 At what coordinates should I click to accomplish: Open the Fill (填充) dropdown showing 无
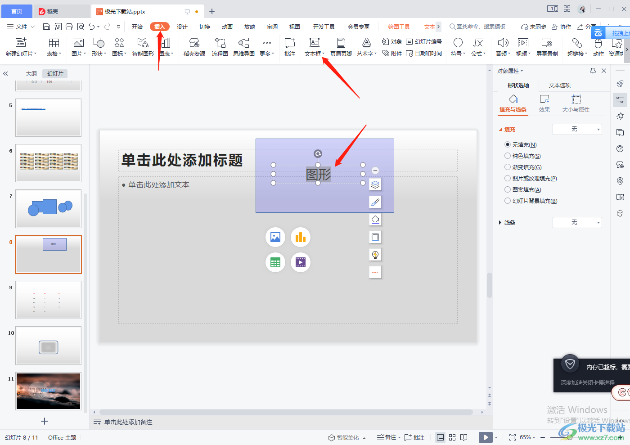tap(577, 129)
